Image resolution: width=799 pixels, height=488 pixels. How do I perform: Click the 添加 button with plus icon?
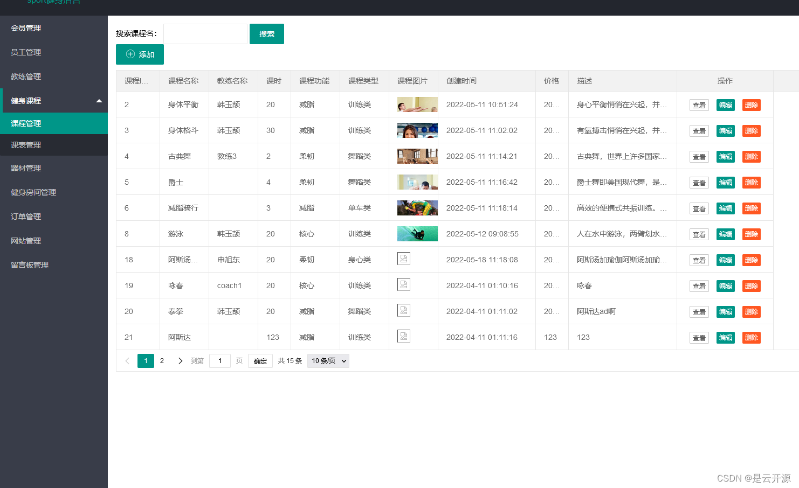(x=140, y=54)
